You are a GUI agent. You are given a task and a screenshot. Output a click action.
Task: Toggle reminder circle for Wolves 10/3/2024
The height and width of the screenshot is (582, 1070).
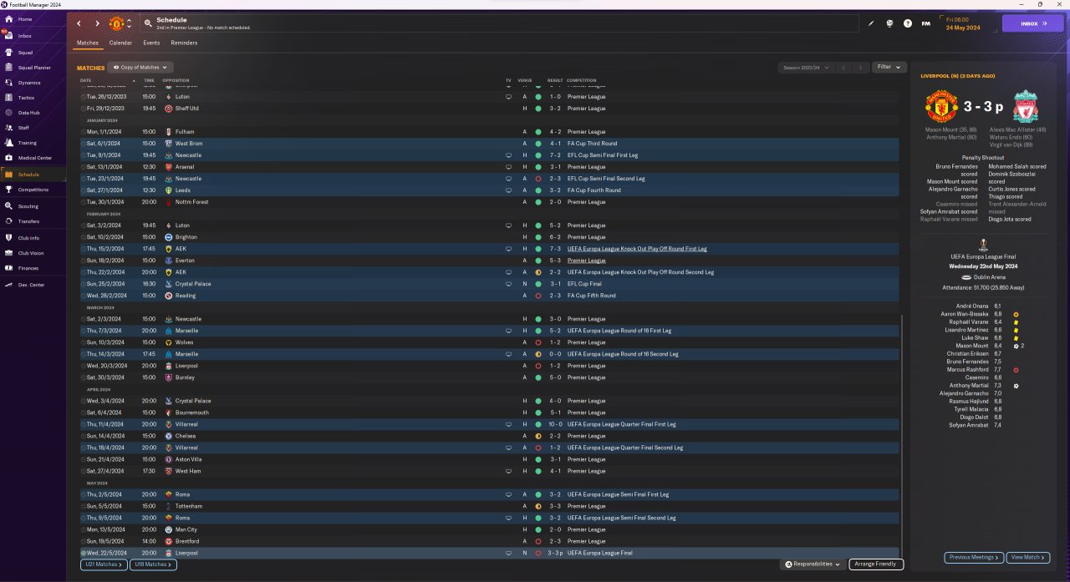[84, 342]
